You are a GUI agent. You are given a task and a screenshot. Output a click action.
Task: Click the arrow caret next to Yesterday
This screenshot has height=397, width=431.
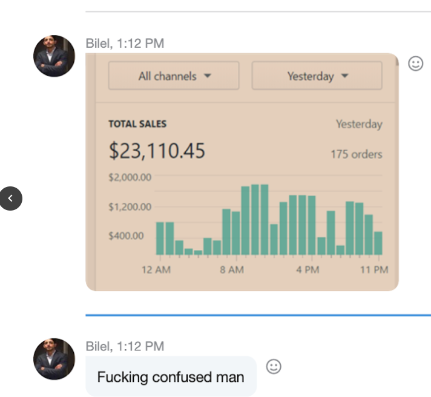click(x=344, y=76)
